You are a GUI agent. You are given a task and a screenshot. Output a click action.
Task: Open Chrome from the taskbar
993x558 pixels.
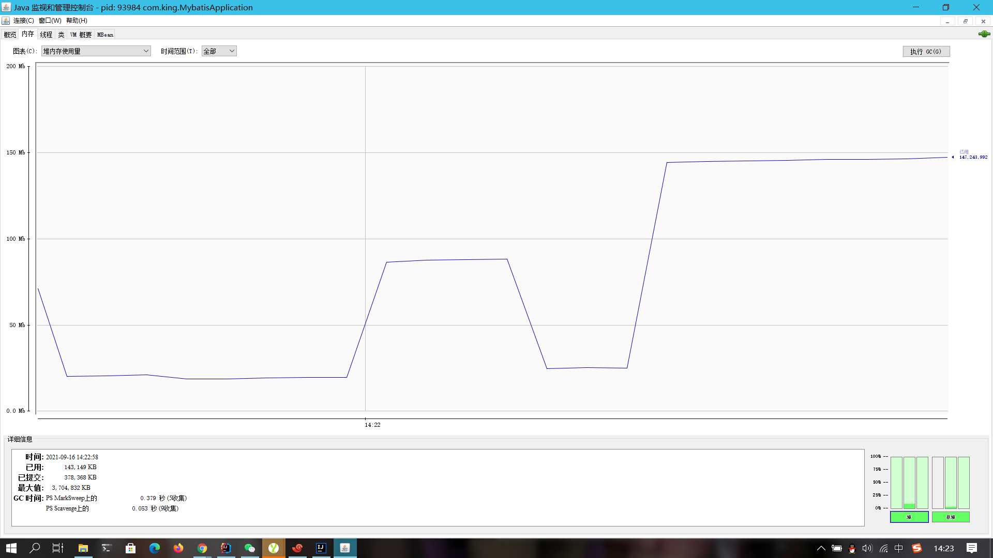point(202,548)
